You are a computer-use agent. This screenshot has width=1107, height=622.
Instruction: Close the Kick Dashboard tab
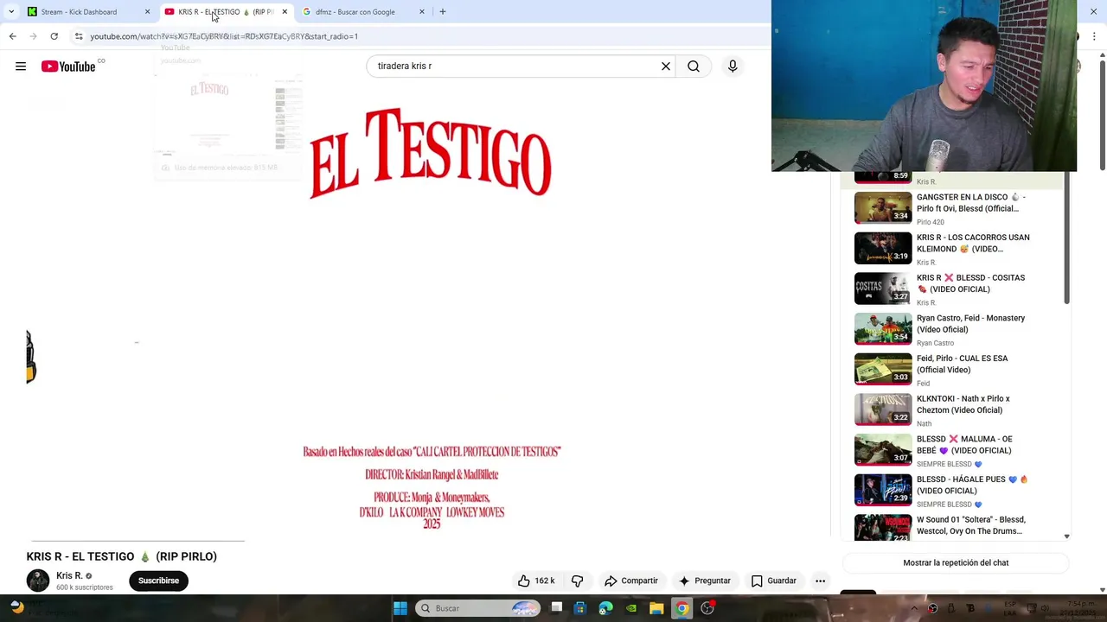pos(147,12)
